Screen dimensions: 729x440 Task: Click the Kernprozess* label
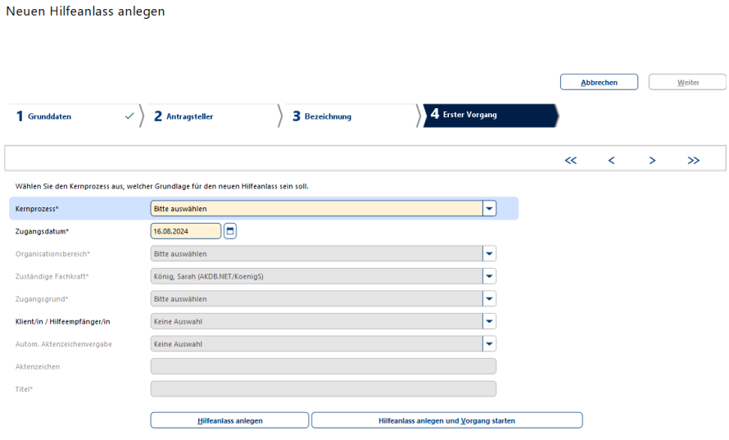coord(37,209)
